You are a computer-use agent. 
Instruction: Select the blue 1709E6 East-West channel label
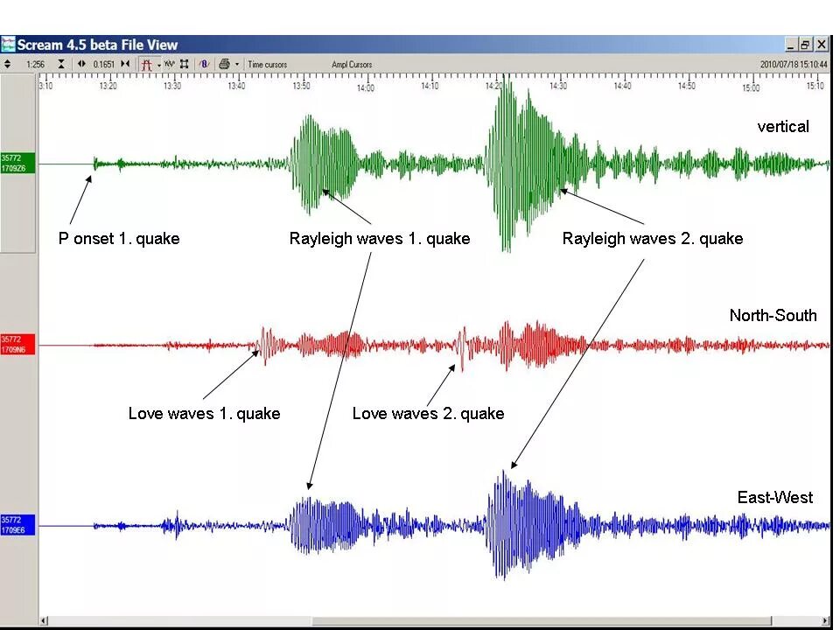pos(17,524)
